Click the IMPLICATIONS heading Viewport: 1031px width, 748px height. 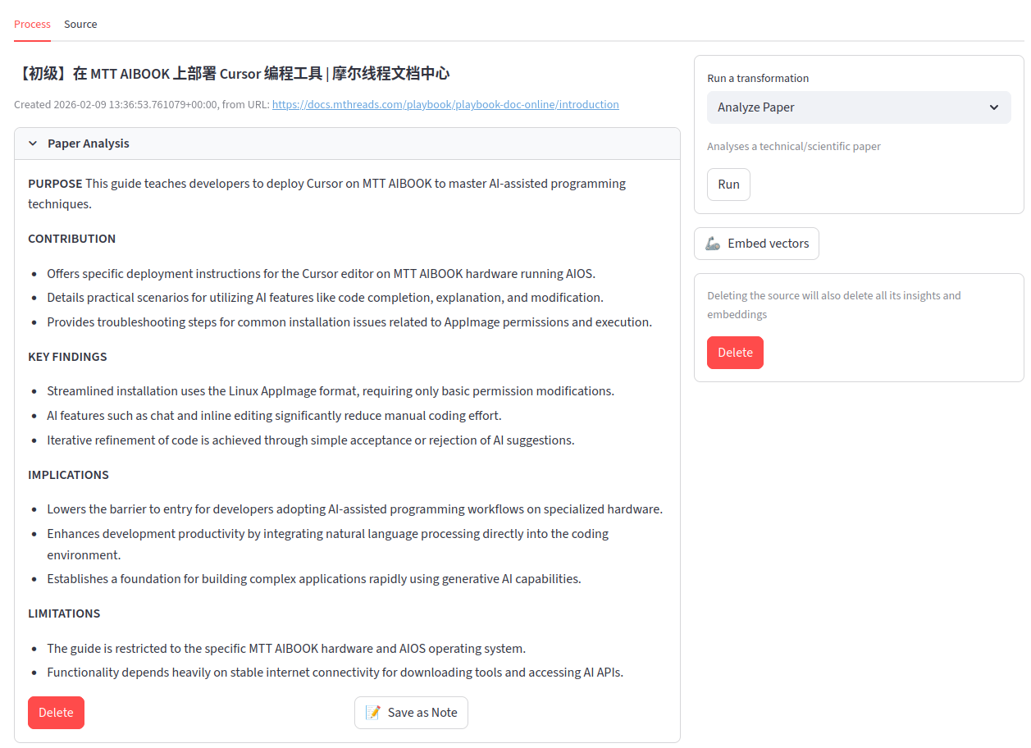(x=68, y=475)
